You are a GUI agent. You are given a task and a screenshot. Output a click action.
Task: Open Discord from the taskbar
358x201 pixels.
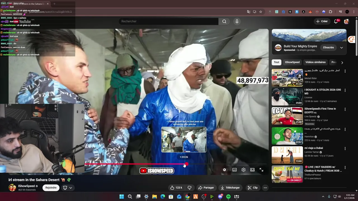click(220, 197)
